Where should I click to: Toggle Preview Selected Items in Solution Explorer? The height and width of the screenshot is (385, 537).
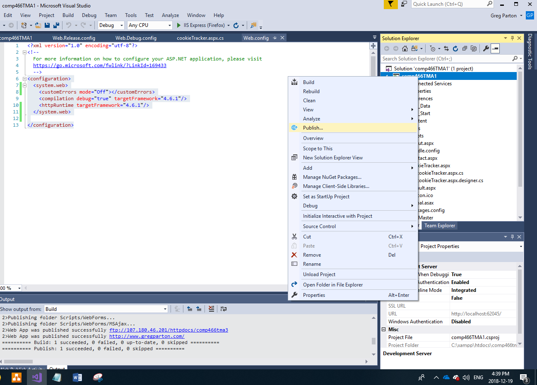pos(495,48)
